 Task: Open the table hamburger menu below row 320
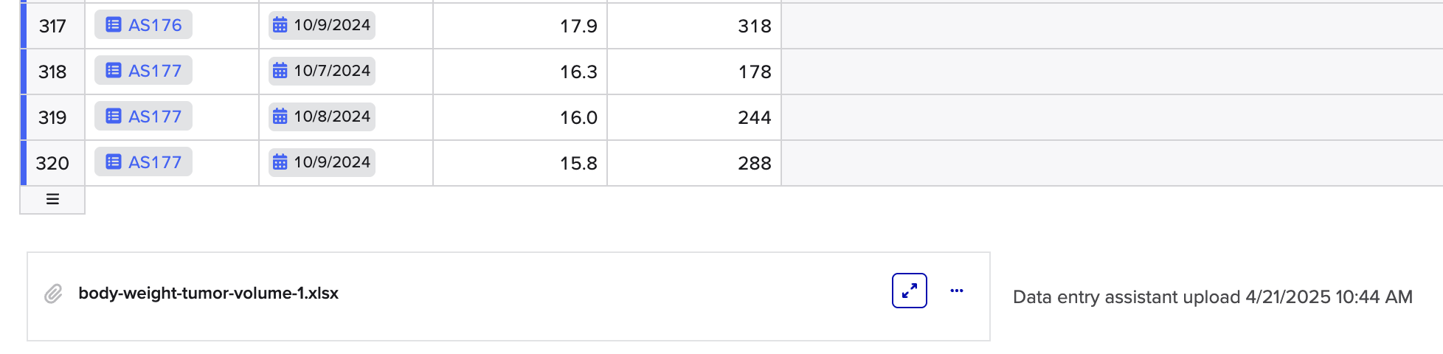click(52, 199)
